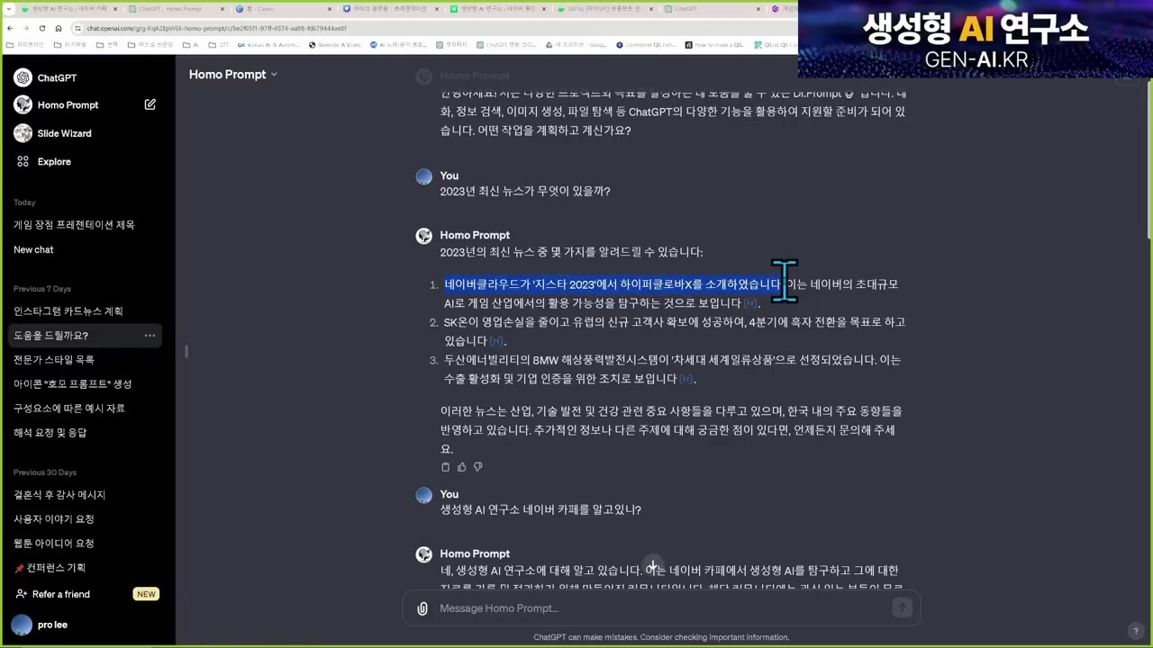Viewport: 1153px width, 648px height.
Task: Open the Slide Wizard GPT in the sidebar
Action: 52,133
